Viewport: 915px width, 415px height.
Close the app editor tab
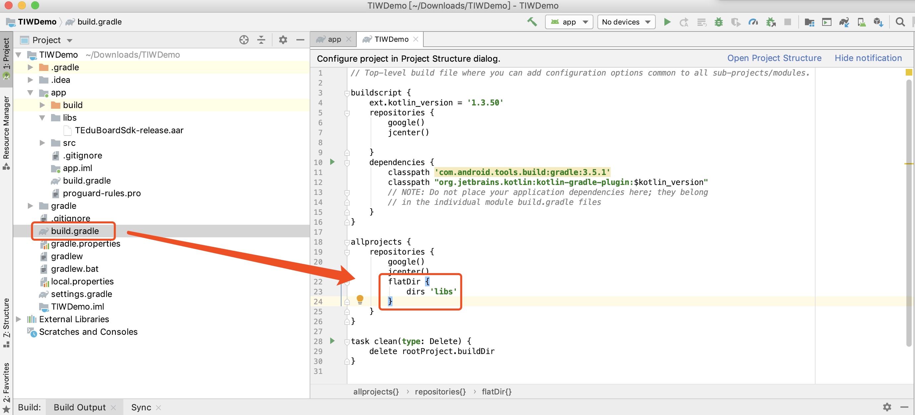click(349, 39)
